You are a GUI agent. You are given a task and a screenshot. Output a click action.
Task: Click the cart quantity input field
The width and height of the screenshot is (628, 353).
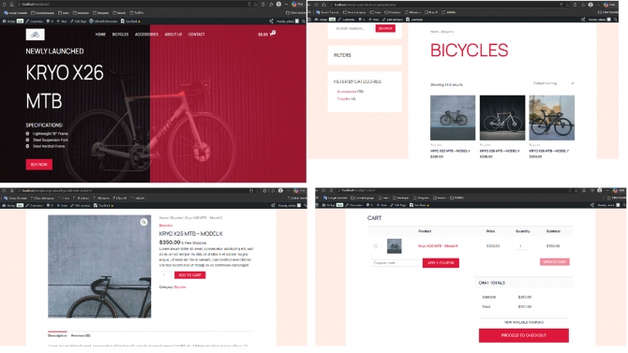tap(521, 246)
